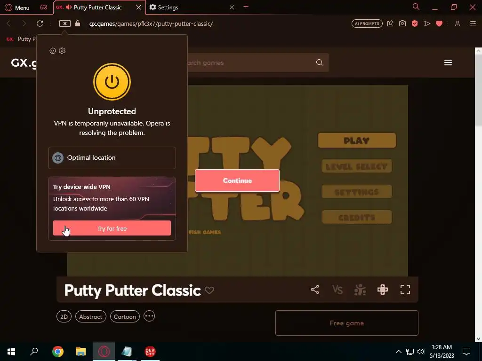
Task: Expand more tags ellipsis button
Action: click(149, 316)
